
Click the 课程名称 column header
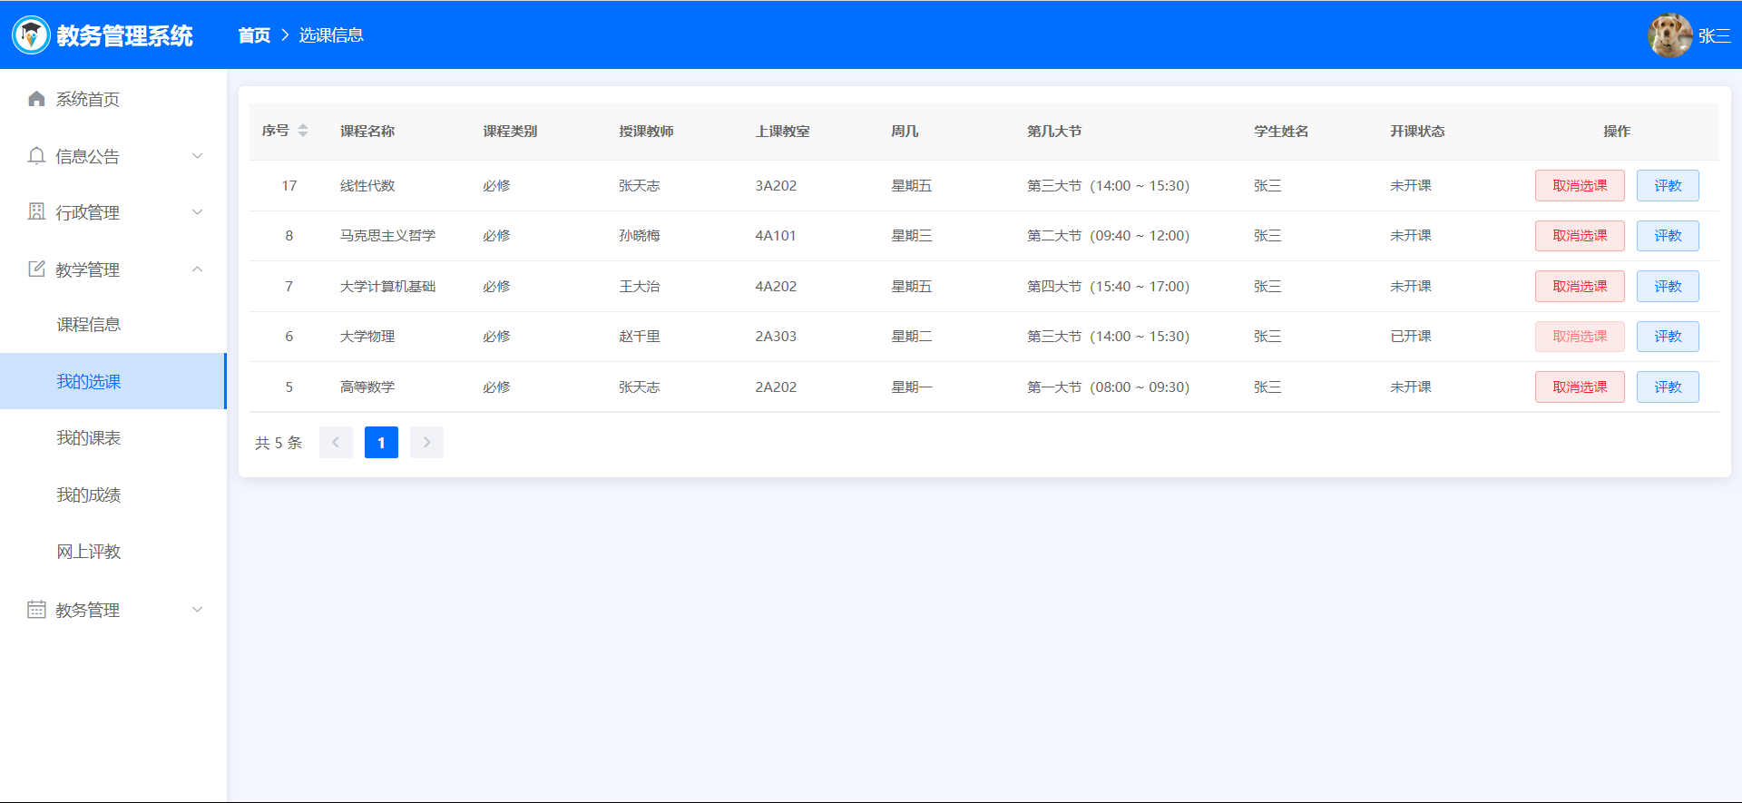point(367,131)
